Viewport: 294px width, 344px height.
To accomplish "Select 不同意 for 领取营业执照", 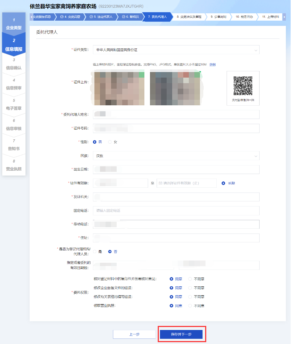I will point(190,306).
